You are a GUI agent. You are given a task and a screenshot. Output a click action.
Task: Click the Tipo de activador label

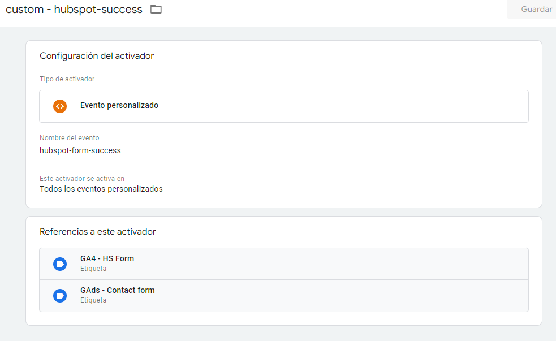[67, 79]
